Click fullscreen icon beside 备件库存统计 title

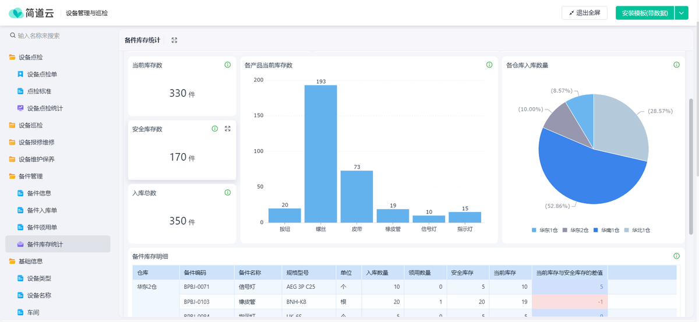click(174, 40)
